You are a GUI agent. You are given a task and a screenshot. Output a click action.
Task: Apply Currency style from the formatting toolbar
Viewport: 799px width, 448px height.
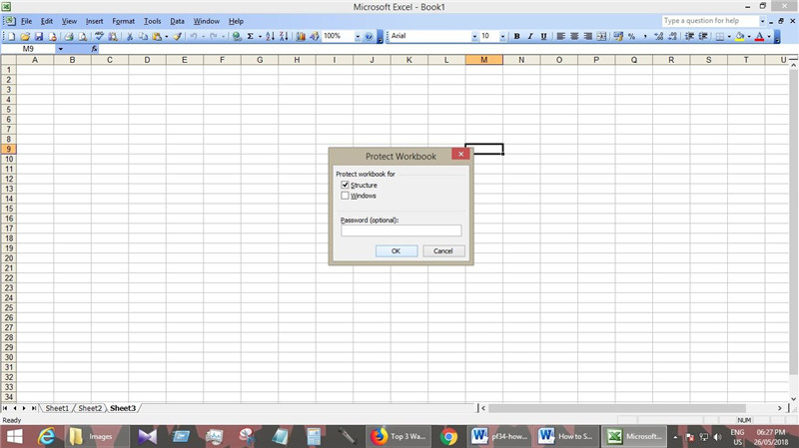point(618,36)
